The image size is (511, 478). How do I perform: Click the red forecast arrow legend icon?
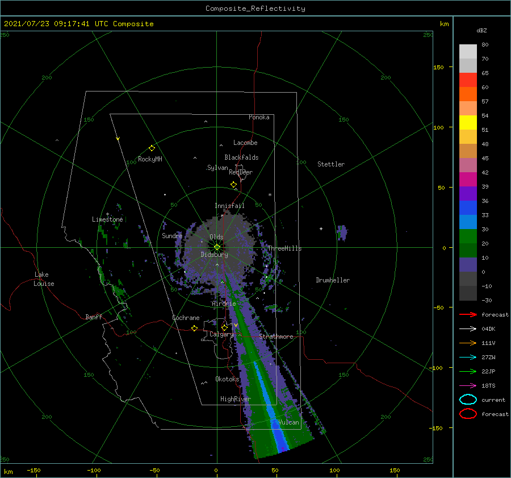(x=468, y=314)
